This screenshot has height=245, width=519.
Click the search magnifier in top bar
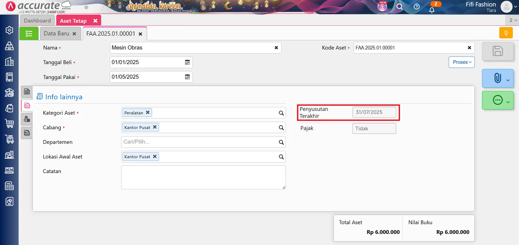point(399,7)
